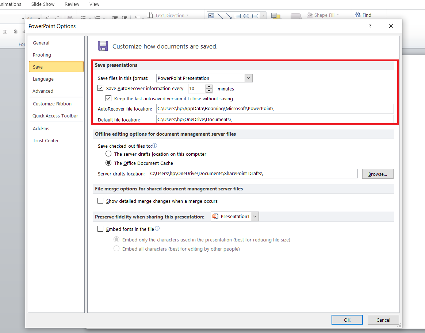Toggle Save AutoRecover information checkbox
Screen dimensions: 425x333
pos(100,88)
